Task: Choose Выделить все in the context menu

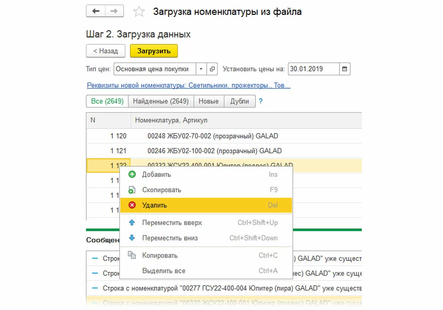Action: click(206, 271)
